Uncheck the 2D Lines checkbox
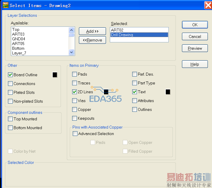 pyautogui.click(x=74, y=92)
